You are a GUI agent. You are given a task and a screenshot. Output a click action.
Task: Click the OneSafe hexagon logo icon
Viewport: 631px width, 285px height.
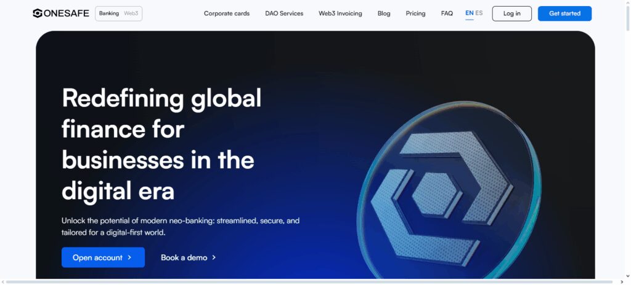pyautogui.click(x=38, y=14)
